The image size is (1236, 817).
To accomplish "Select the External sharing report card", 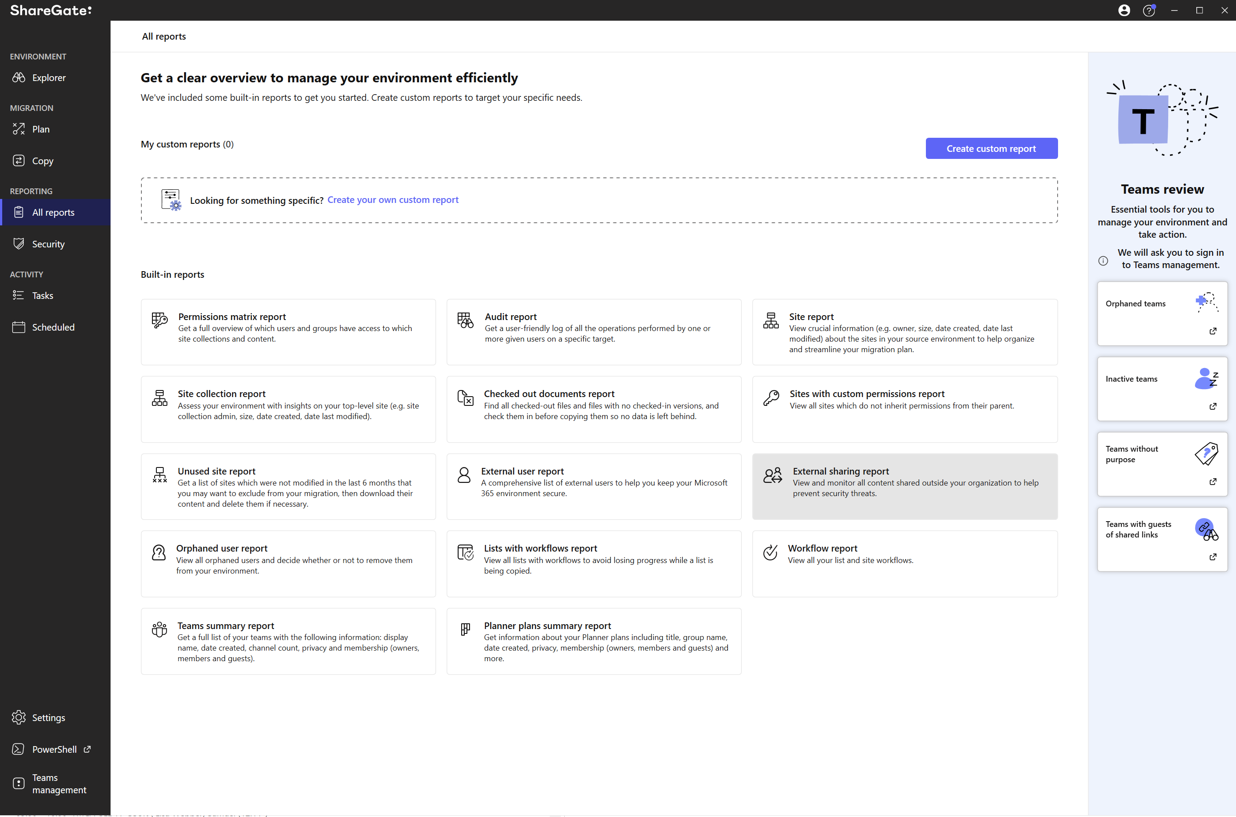I will click(x=905, y=486).
